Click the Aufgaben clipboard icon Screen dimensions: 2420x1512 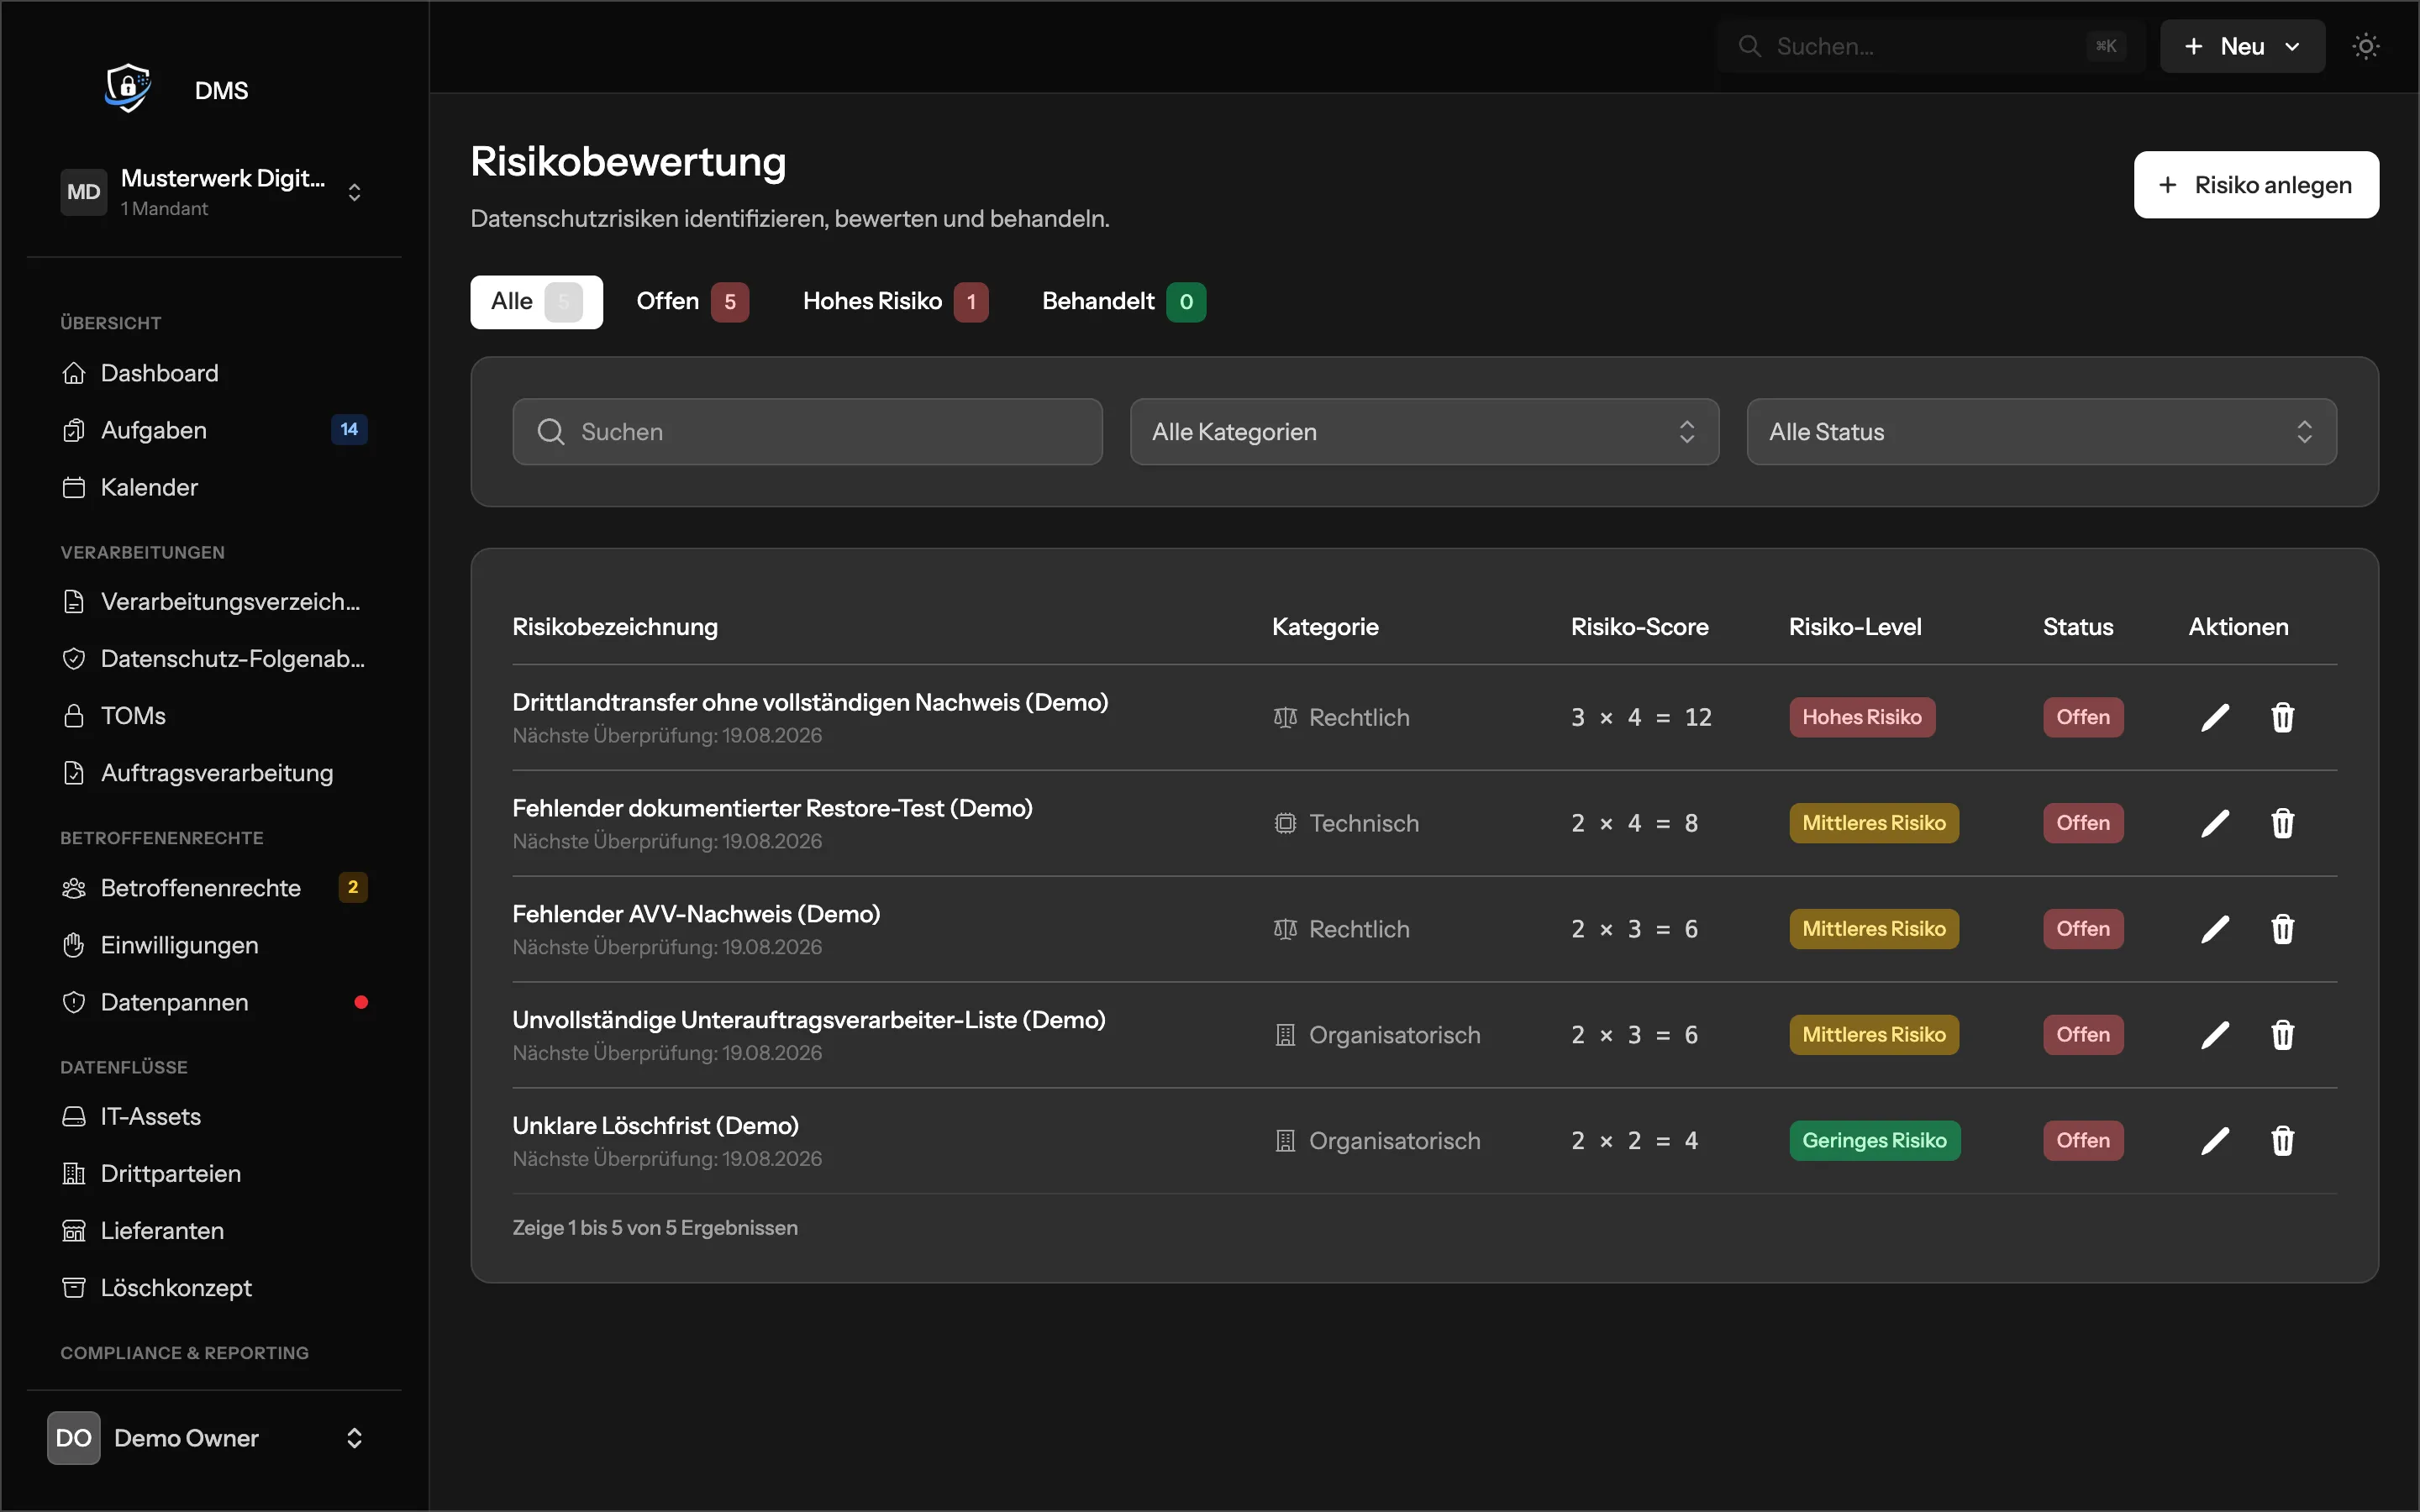pos(74,430)
